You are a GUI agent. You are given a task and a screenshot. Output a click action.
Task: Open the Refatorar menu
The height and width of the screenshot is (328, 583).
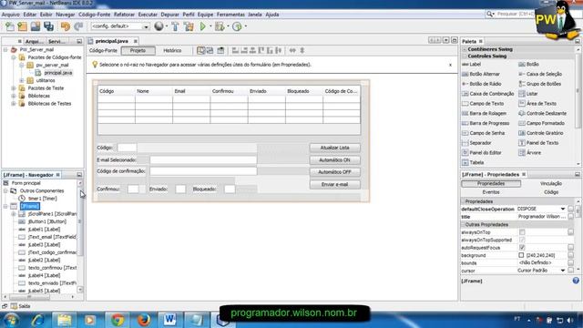[124, 15]
